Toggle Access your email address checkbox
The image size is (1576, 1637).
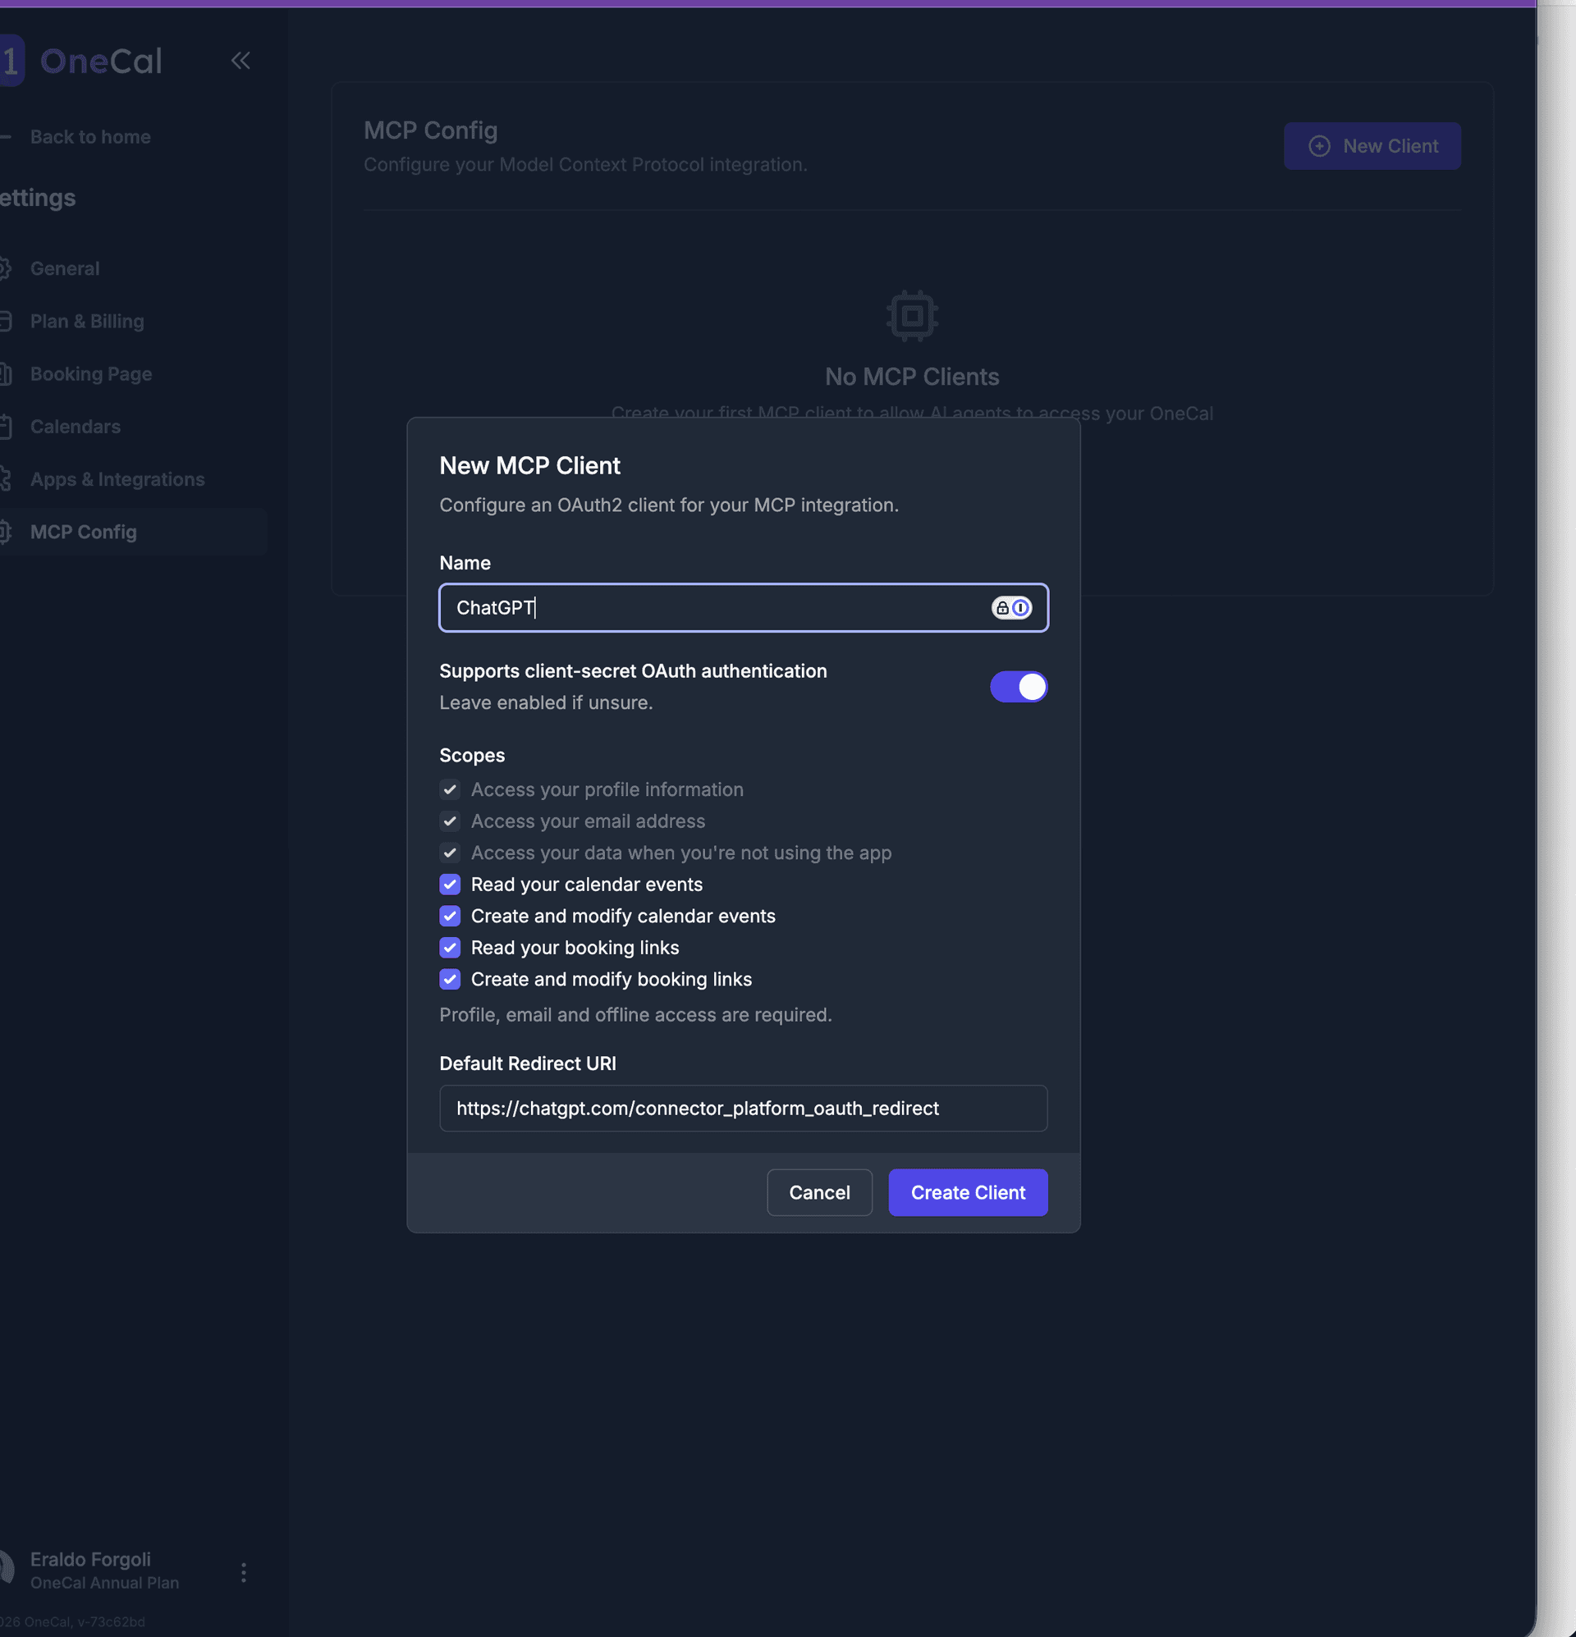[450, 821]
